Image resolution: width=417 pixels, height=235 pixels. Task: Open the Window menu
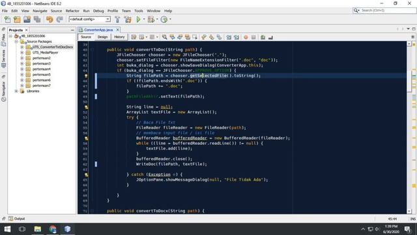(154, 11)
